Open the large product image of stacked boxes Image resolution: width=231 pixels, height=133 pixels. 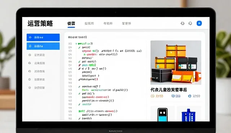(176, 63)
